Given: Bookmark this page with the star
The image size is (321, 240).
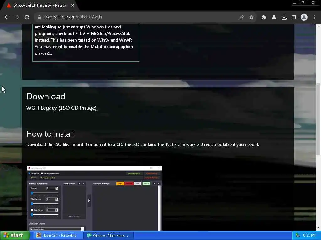Looking at the screenshot, I should click(x=251, y=17).
